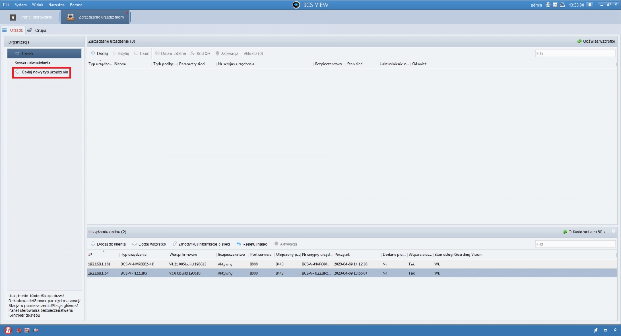This screenshot has height=336, width=621.
Task: Switch to the Grupa sub-tab
Action: [37, 30]
